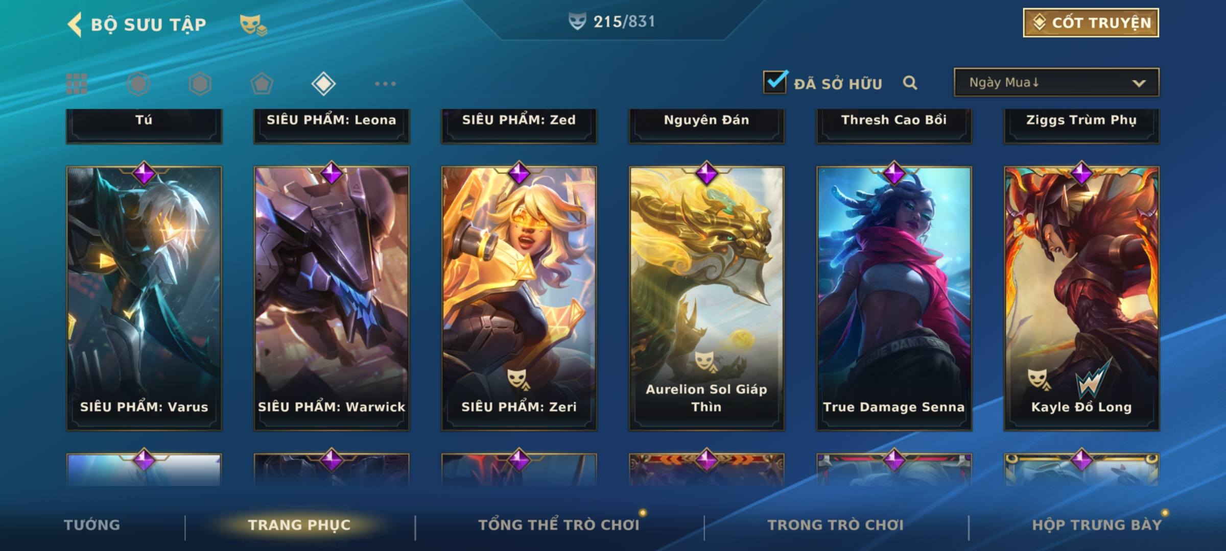Viewport: 1226px width, 551px height.
Task: Select the hexagon rarity filter icon
Action: click(x=200, y=84)
